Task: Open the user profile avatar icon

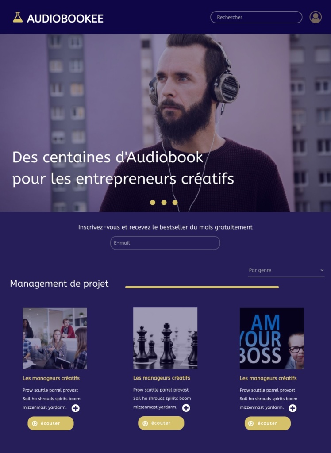Action: pos(316,17)
